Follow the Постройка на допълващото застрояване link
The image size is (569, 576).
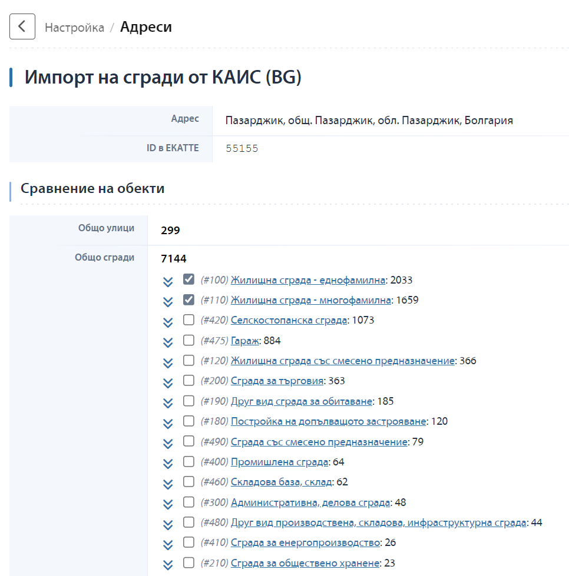pos(329,421)
